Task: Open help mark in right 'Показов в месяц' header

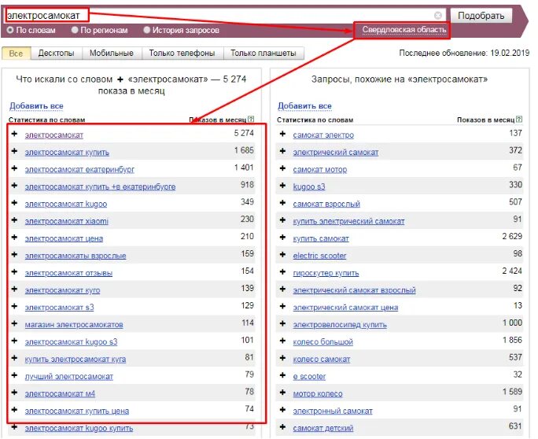Action: click(x=519, y=119)
